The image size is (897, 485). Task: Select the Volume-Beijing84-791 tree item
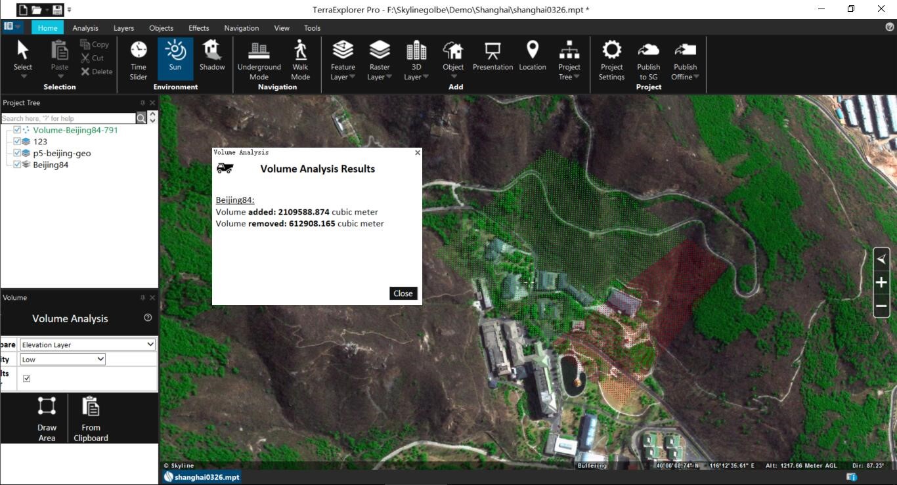[x=76, y=130]
